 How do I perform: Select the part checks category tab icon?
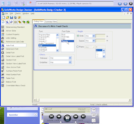point(20,22)
